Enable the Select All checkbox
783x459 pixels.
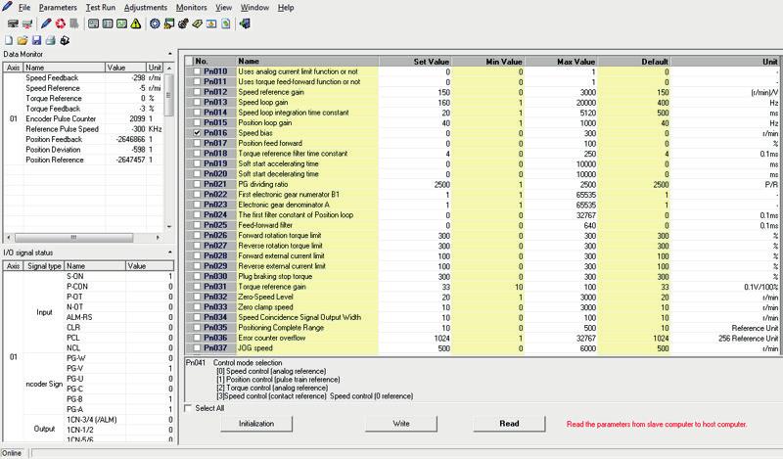coord(188,408)
